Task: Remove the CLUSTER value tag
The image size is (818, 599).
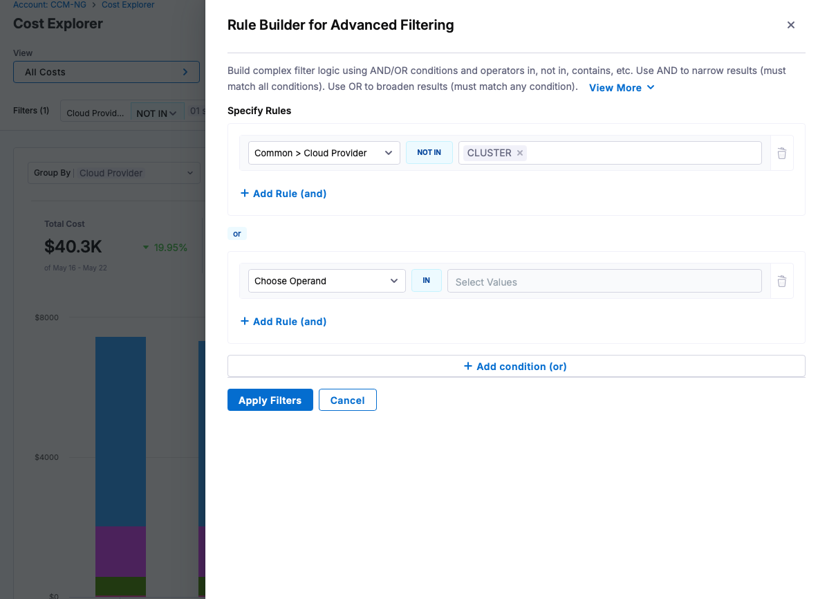Action: pos(519,153)
